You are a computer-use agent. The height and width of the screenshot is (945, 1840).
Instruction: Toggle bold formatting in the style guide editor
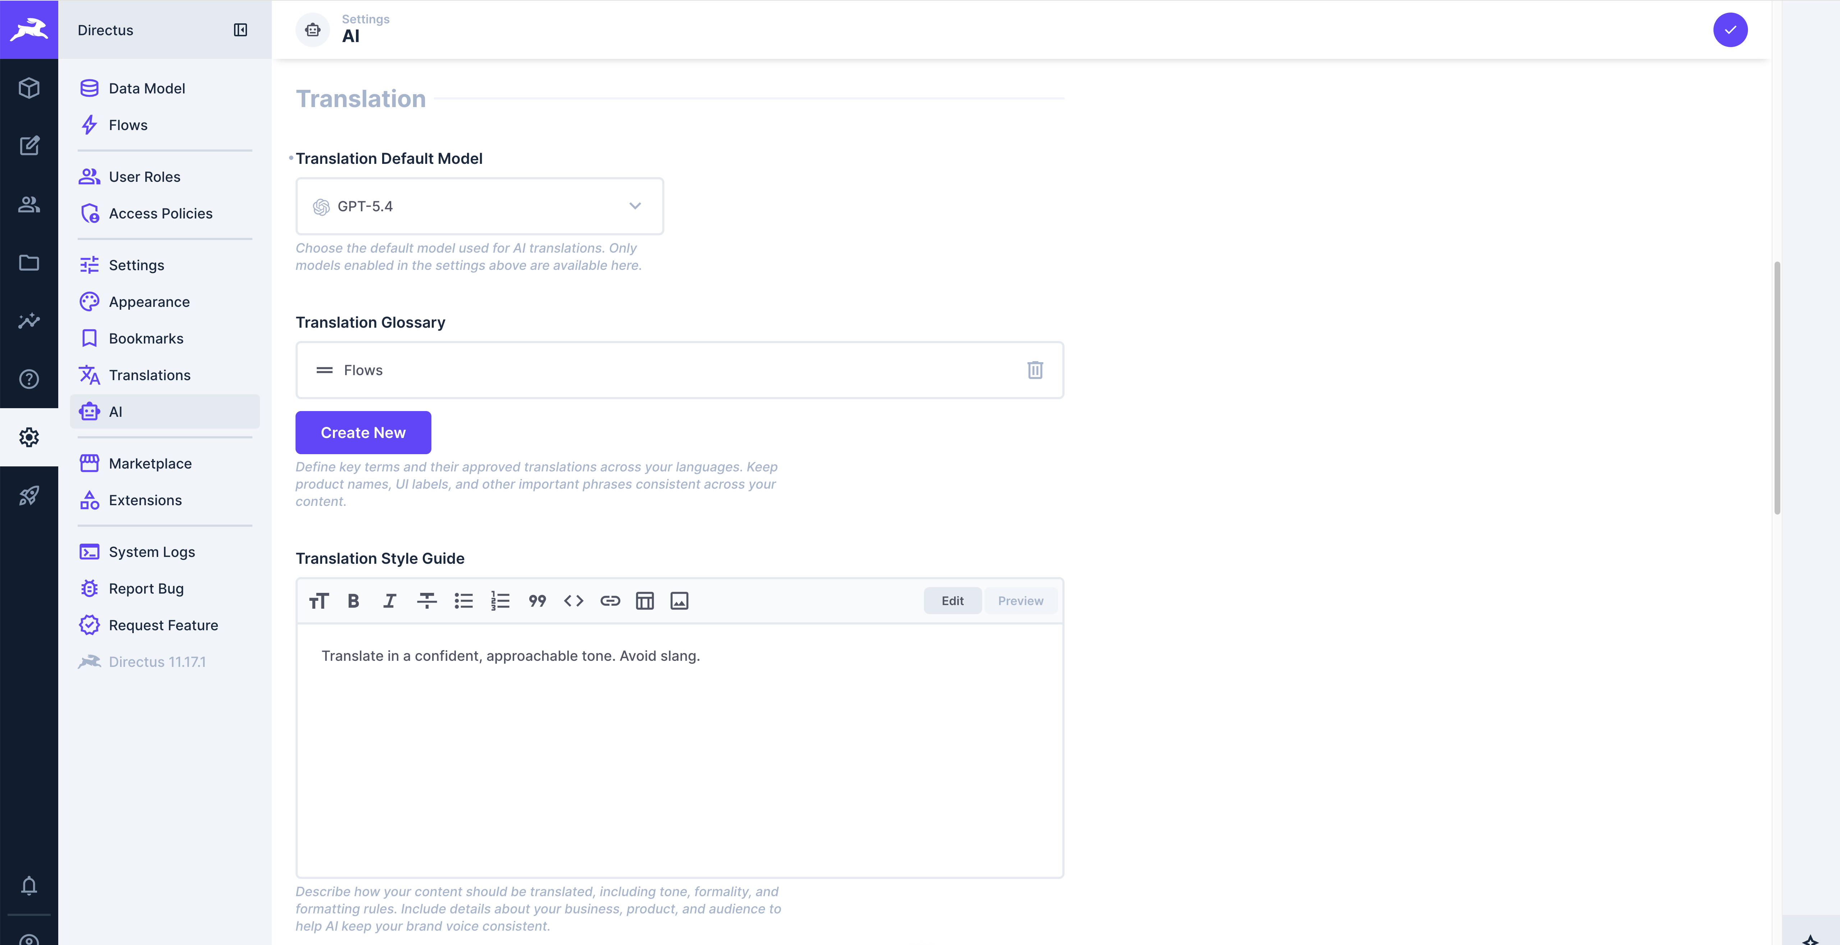(353, 600)
